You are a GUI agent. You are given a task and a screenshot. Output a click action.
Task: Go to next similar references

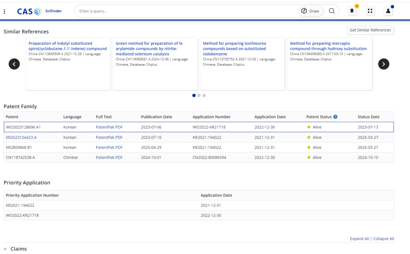[x=384, y=64]
